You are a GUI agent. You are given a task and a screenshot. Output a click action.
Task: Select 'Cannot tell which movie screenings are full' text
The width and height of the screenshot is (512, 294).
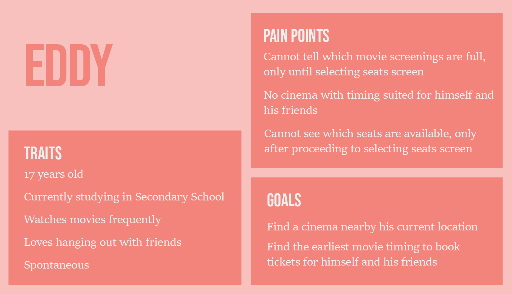pyautogui.click(x=374, y=57)
